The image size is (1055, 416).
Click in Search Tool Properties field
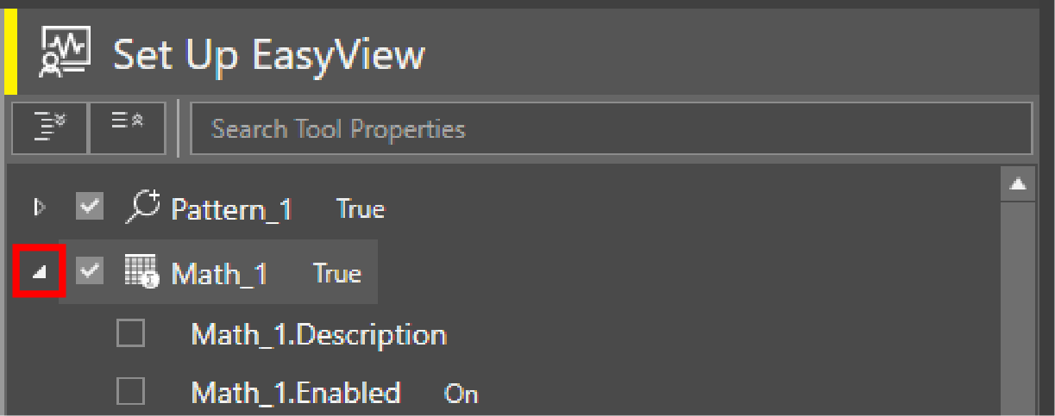(609, 129)
